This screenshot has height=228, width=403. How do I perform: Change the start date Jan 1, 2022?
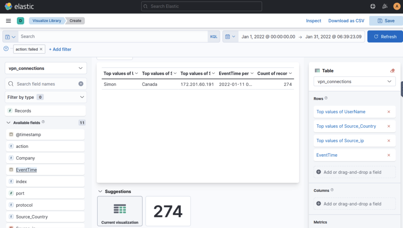point(268,36)
